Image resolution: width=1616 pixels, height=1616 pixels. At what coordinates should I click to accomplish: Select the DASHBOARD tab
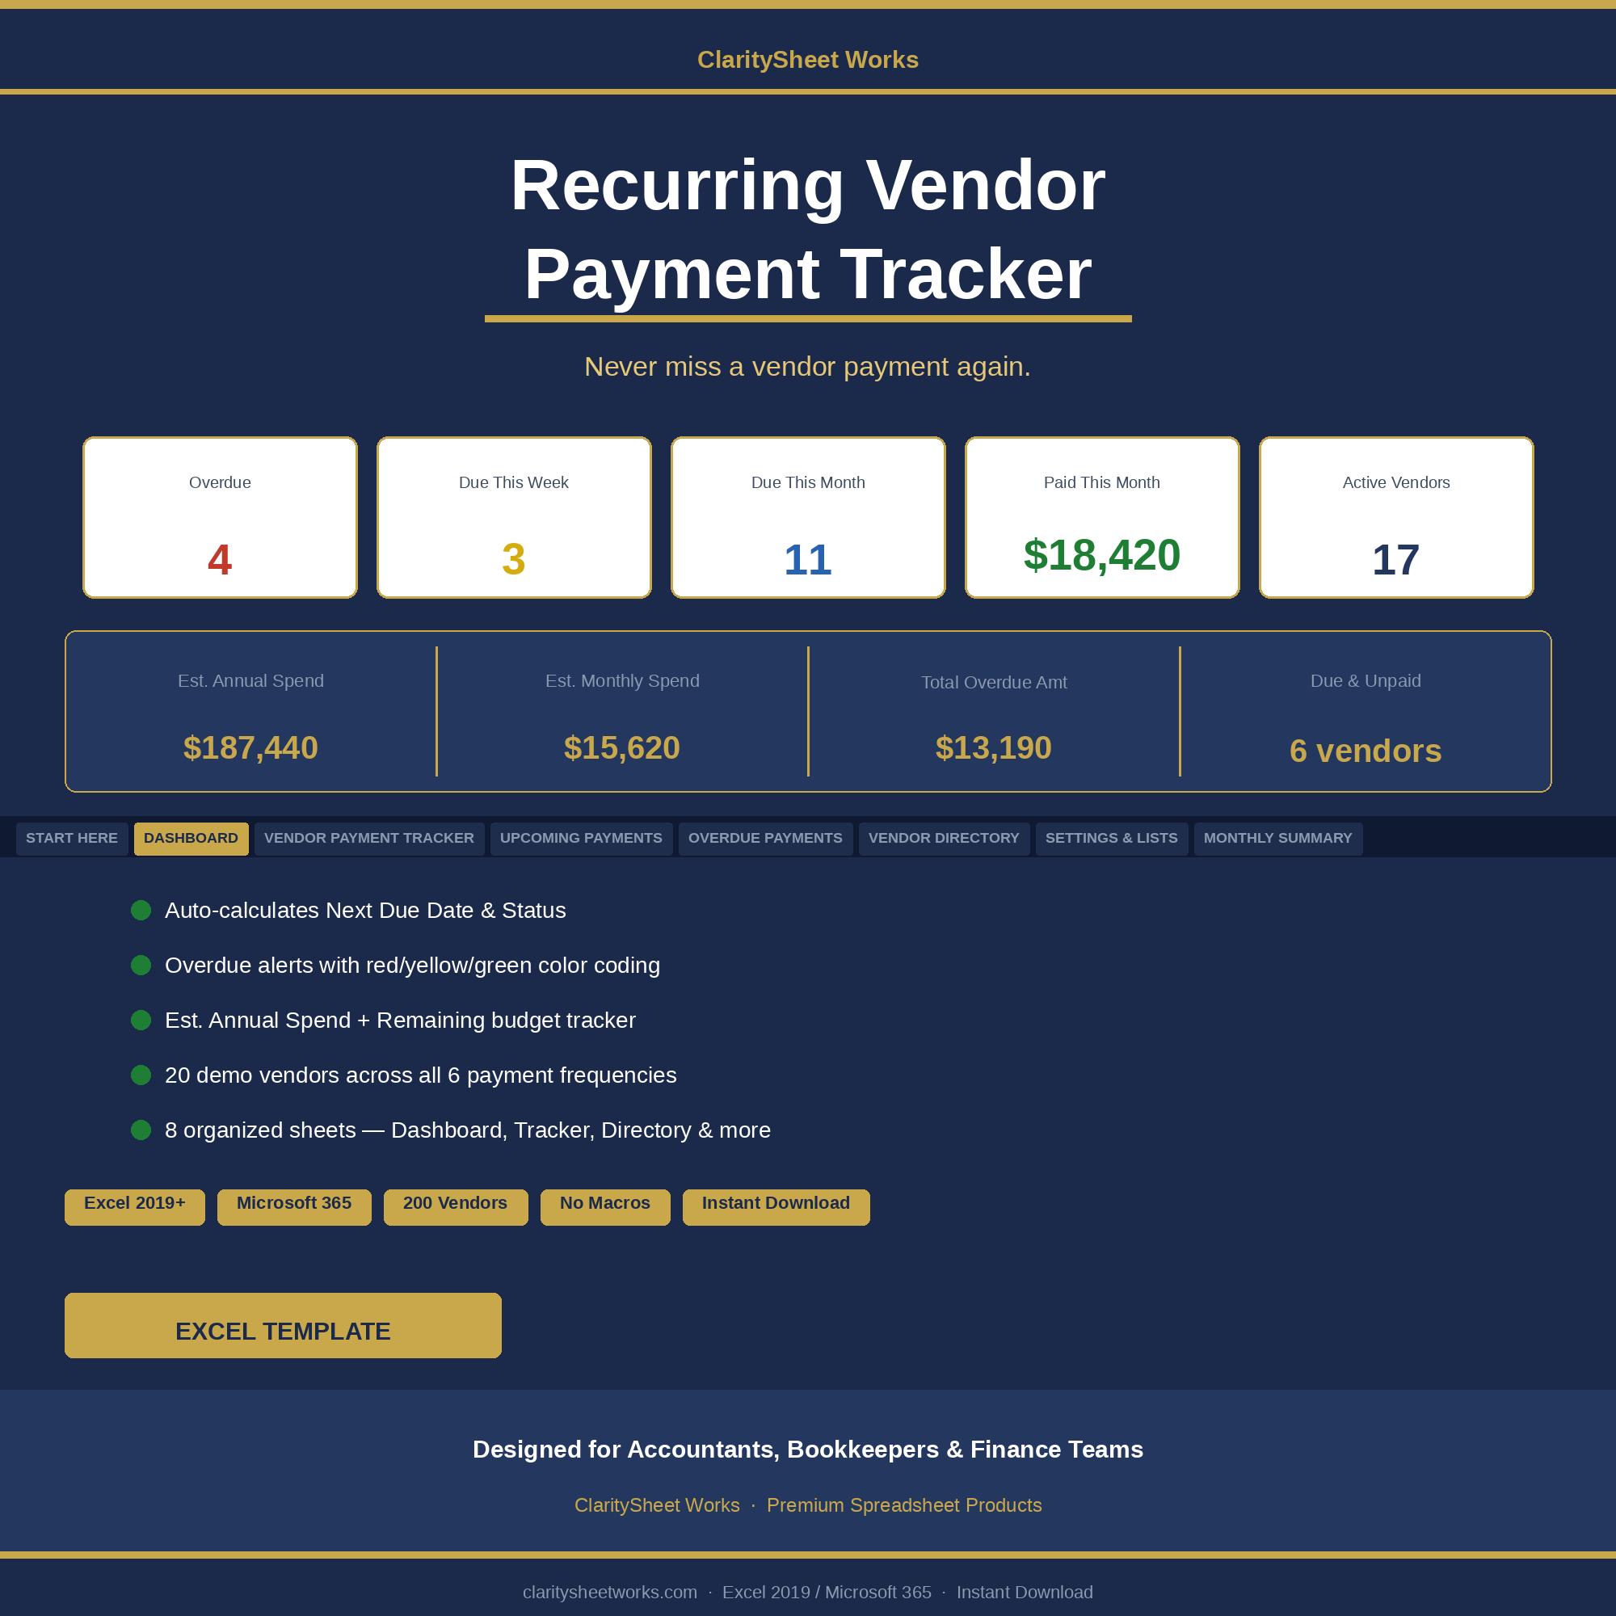click(191, 838)
